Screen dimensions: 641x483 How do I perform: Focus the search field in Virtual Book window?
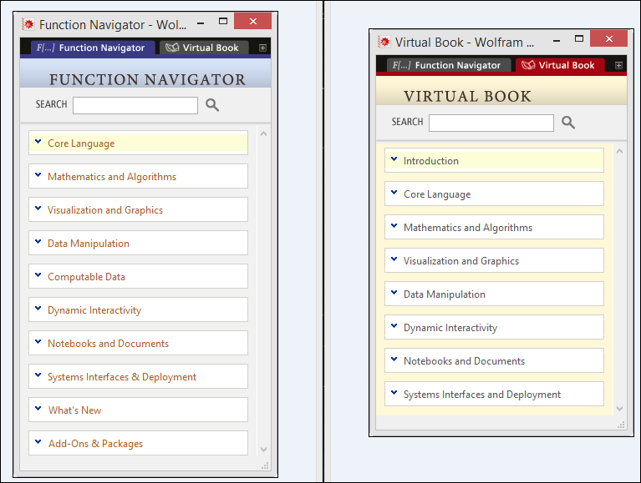pos(491,123)
